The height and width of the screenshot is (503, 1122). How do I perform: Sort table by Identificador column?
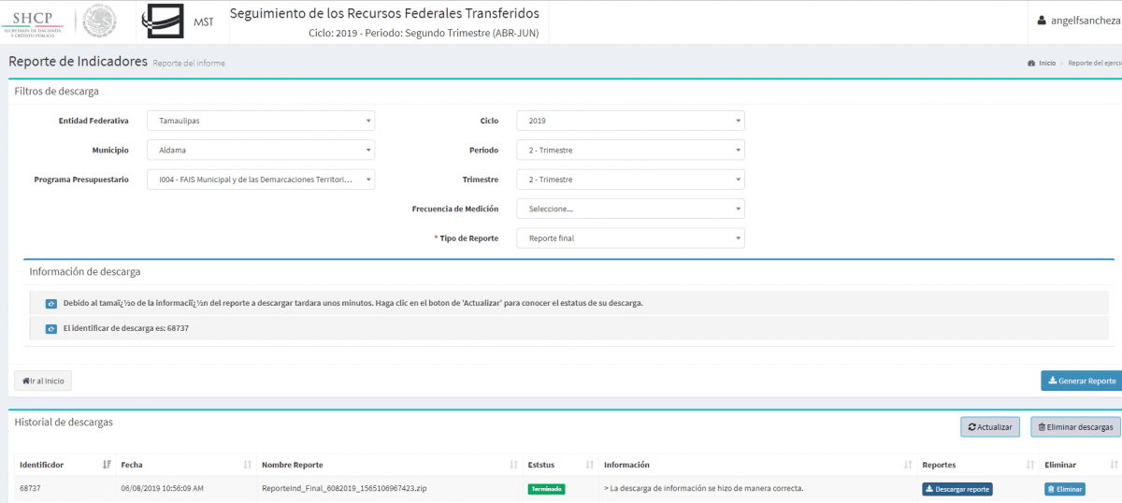[x=106, y=465]
